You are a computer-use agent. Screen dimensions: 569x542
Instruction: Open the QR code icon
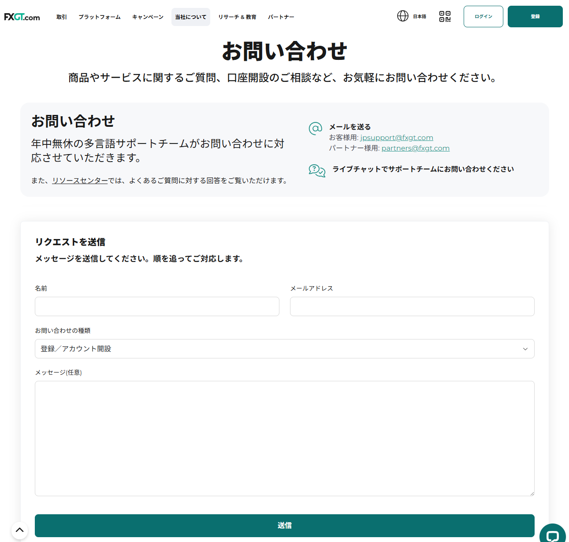(x=445, y=17)
